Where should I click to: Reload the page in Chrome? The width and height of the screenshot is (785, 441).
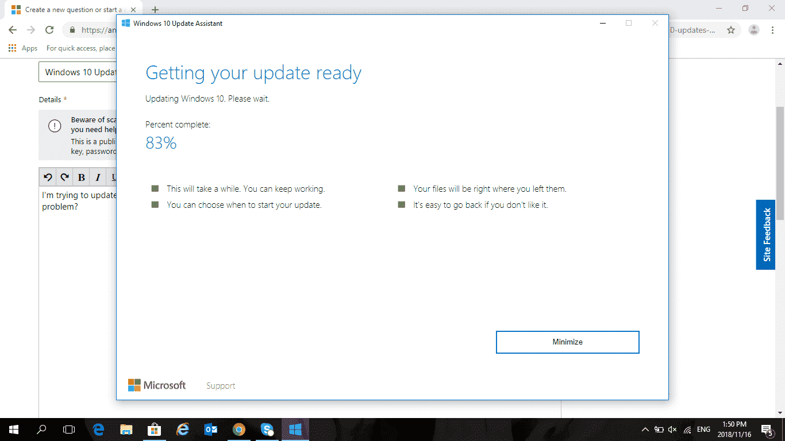pyautogui.click(x=49, y=30)
